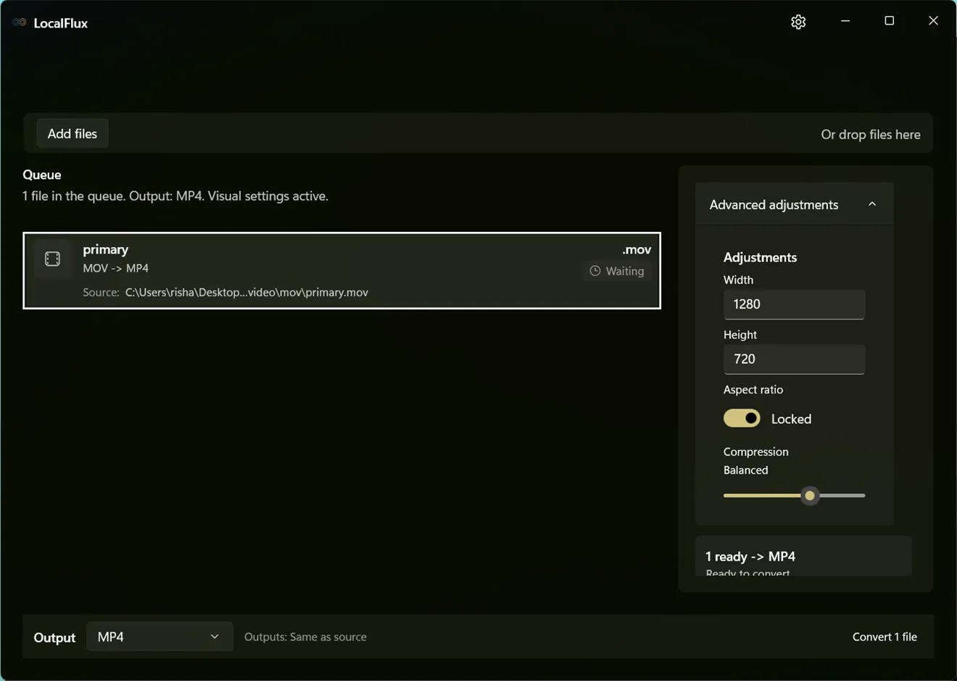Click the 'Queue' heading
The height and width of the screenshot is (681, 957).
click(x=42, y=175)
